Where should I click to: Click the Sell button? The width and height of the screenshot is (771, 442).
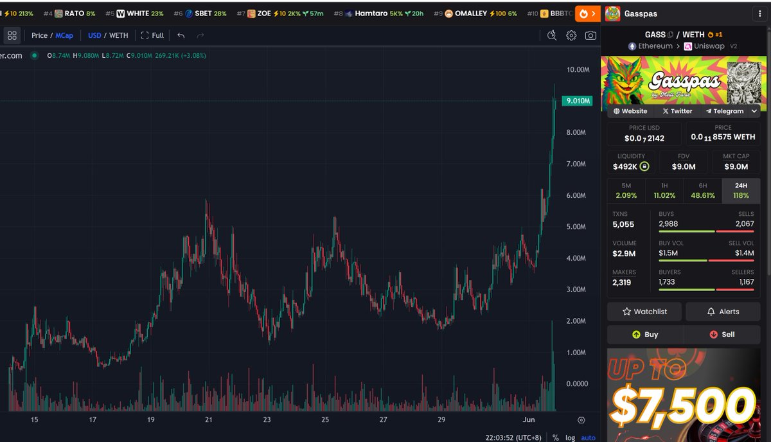(x=722, y=335)
